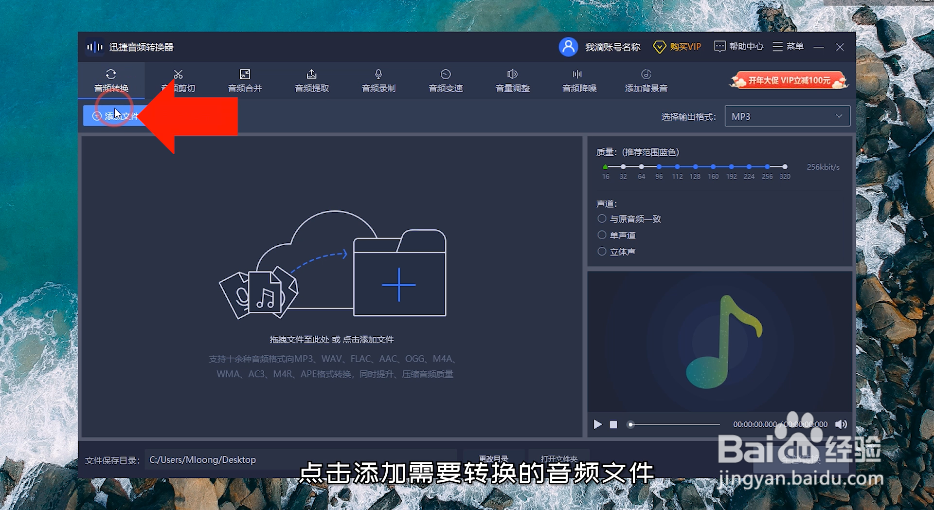Open the MP3 output format dropdown
The width and height of the screenshot is (934, 510).
(787, 116)
